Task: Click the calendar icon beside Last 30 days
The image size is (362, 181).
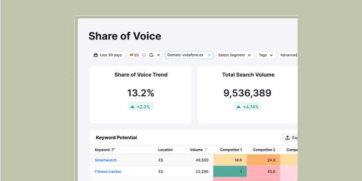Action: pos(96,55)
